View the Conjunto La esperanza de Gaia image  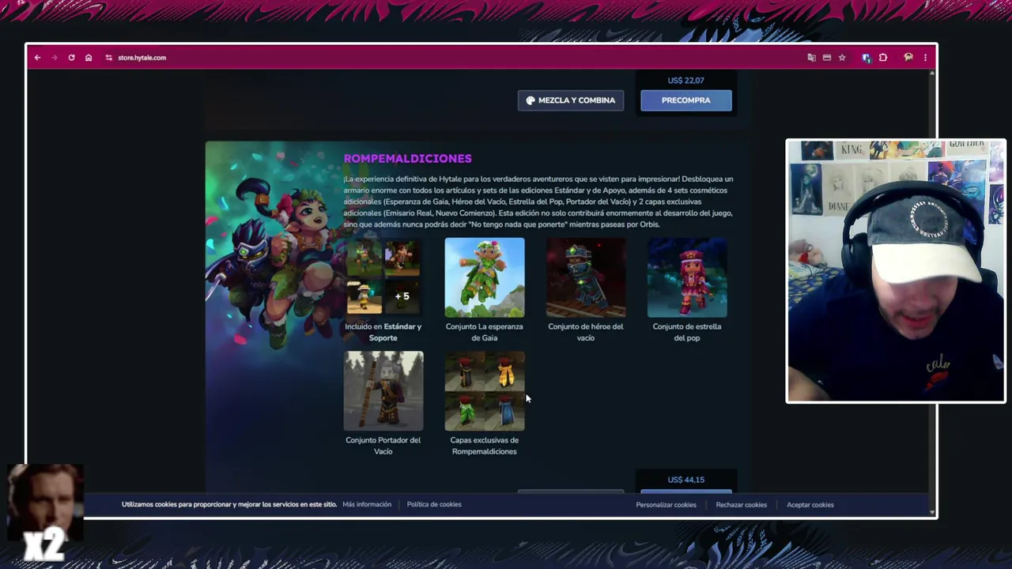(485, 277)
